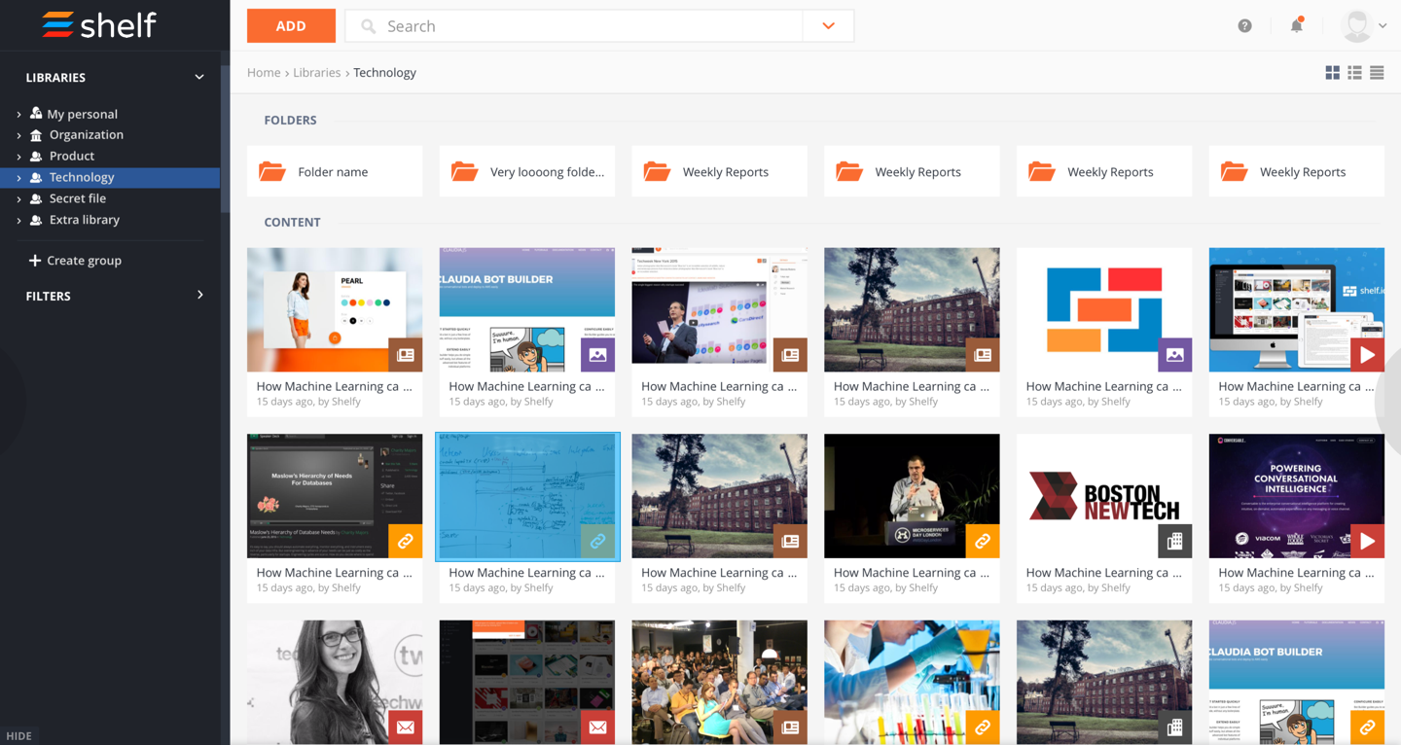1401x745 pixels.
Task: Expand the user account menu chevron
Action: [x=1383, y=26]
